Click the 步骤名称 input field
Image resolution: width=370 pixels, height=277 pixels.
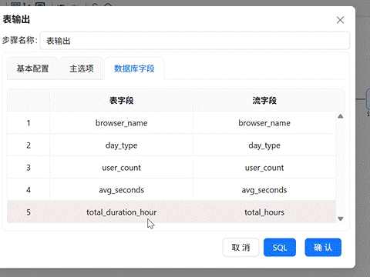pyautogui.click(x=194, y=41)
